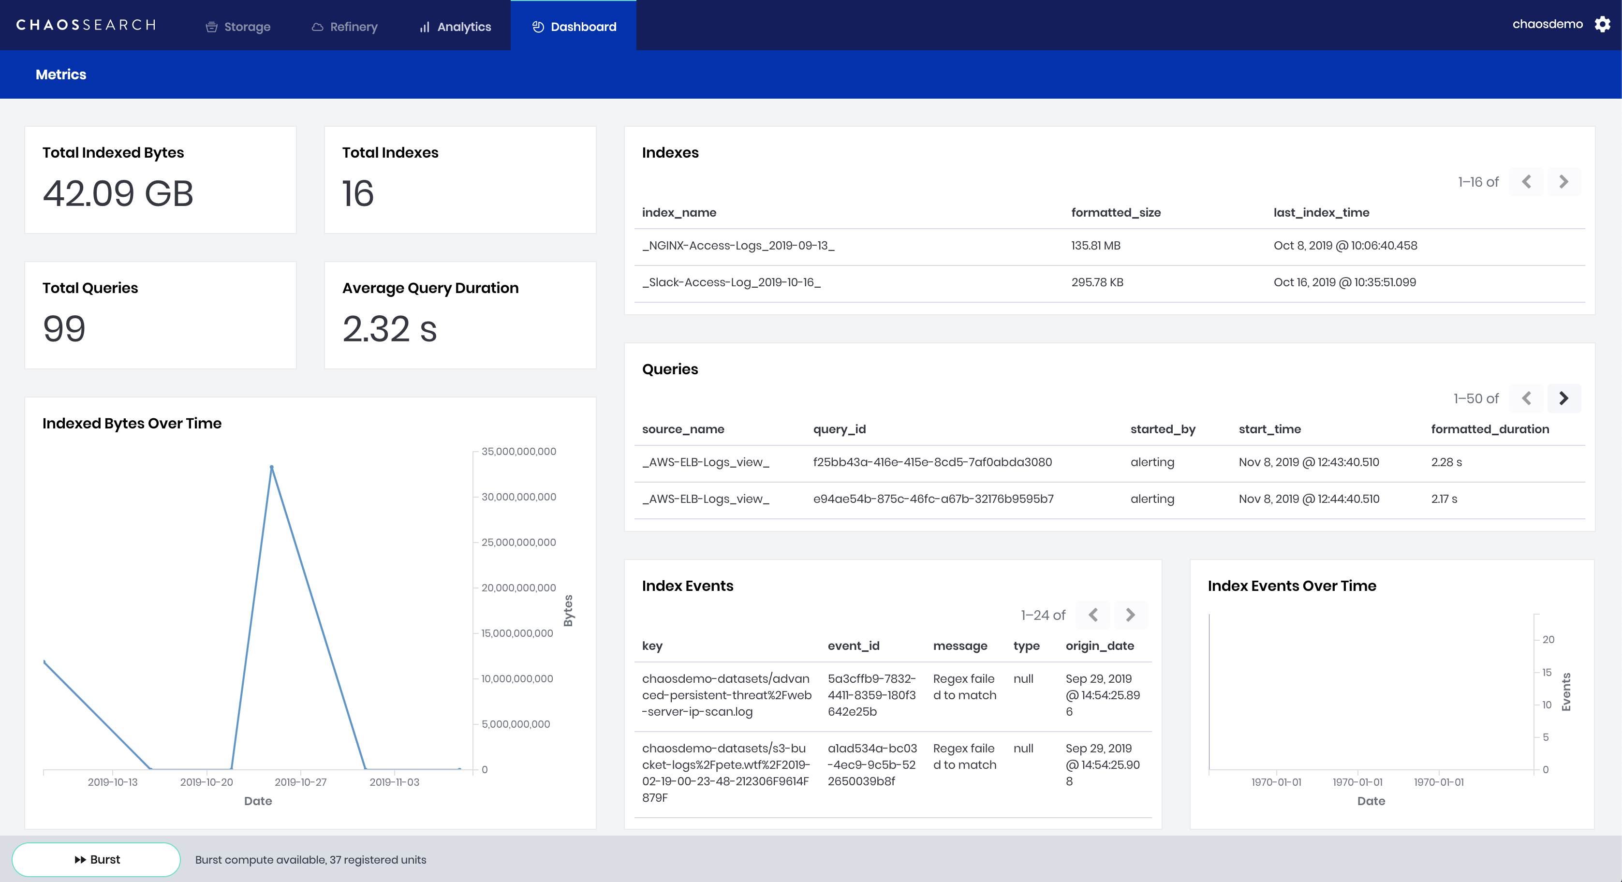Viewport: 1622px width, 882px height.
Task: Go to previous page of Index Events
Action: 1093,615
